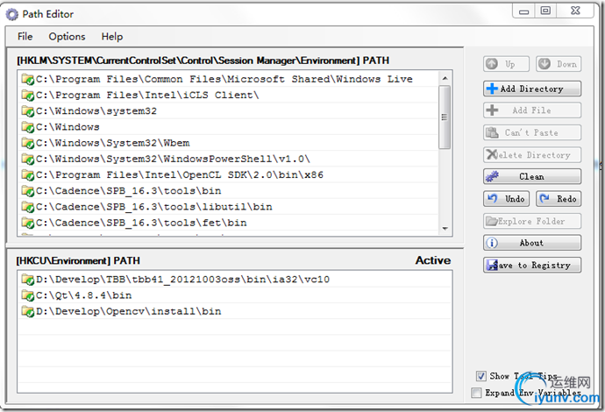Uncheck the Show Tool Tips checkbox

tap(480, 376)
